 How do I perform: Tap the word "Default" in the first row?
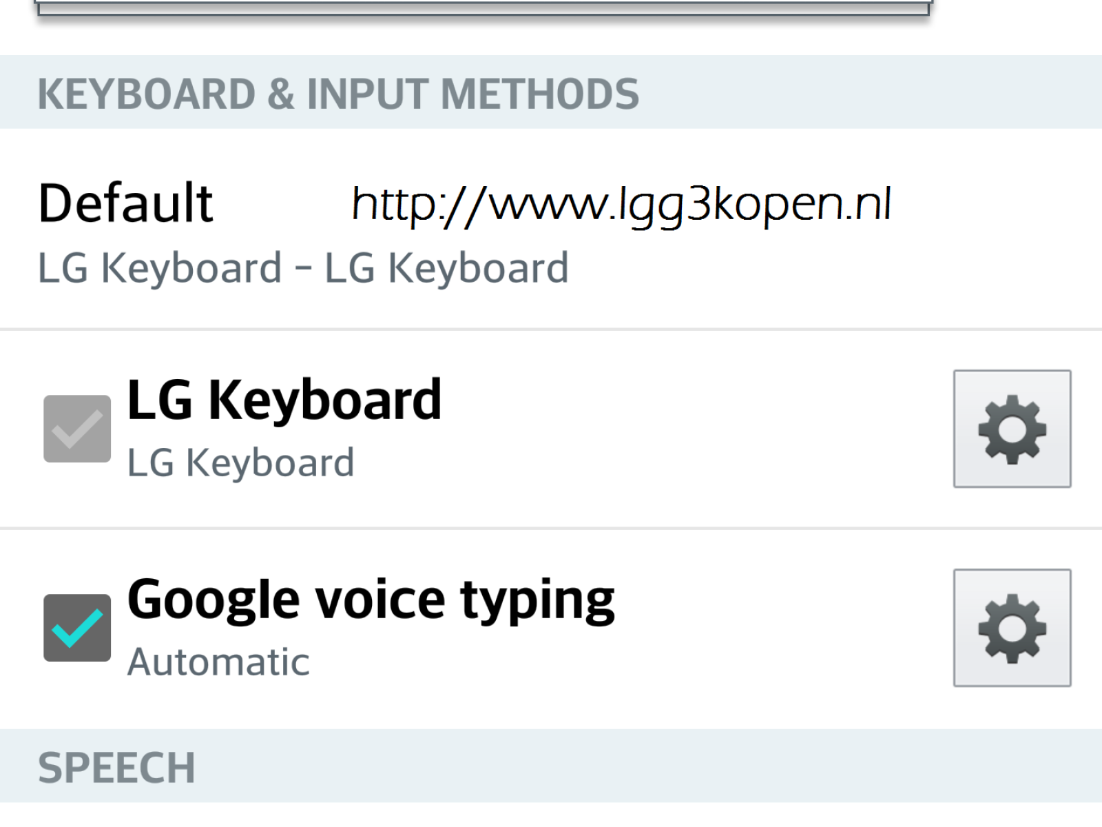[x=126, y=203]
